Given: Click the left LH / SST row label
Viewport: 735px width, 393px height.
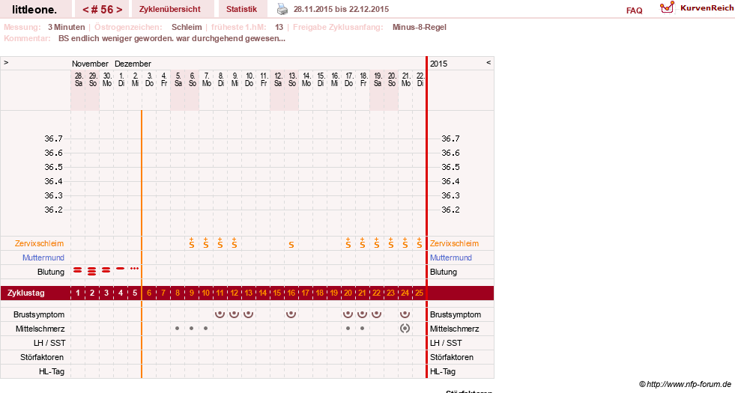Looking at the screenshot, I should [49, 343].
